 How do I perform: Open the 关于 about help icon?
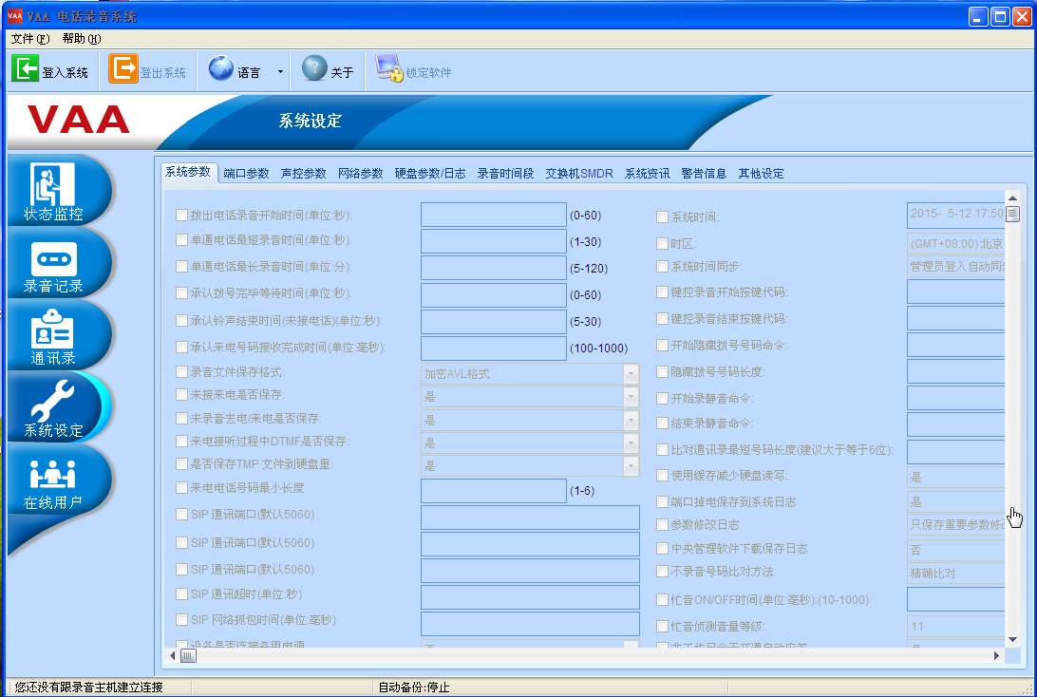click(x=315, y=68)
